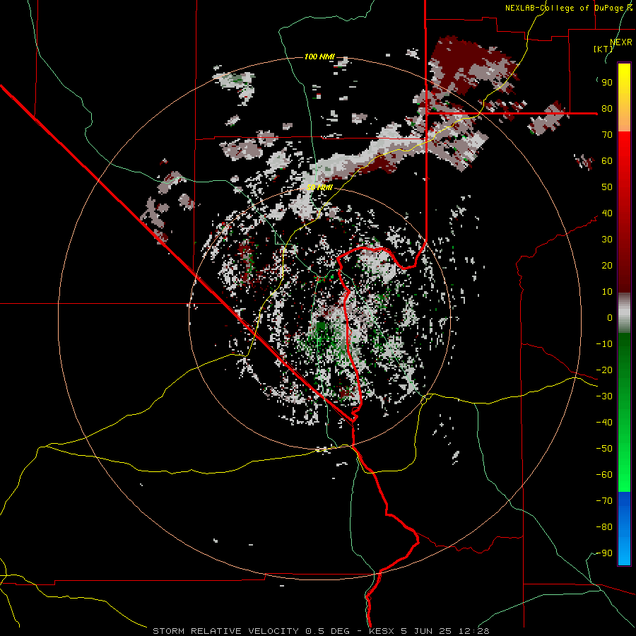Click the "[KT]" units label above the color scale

603,49
